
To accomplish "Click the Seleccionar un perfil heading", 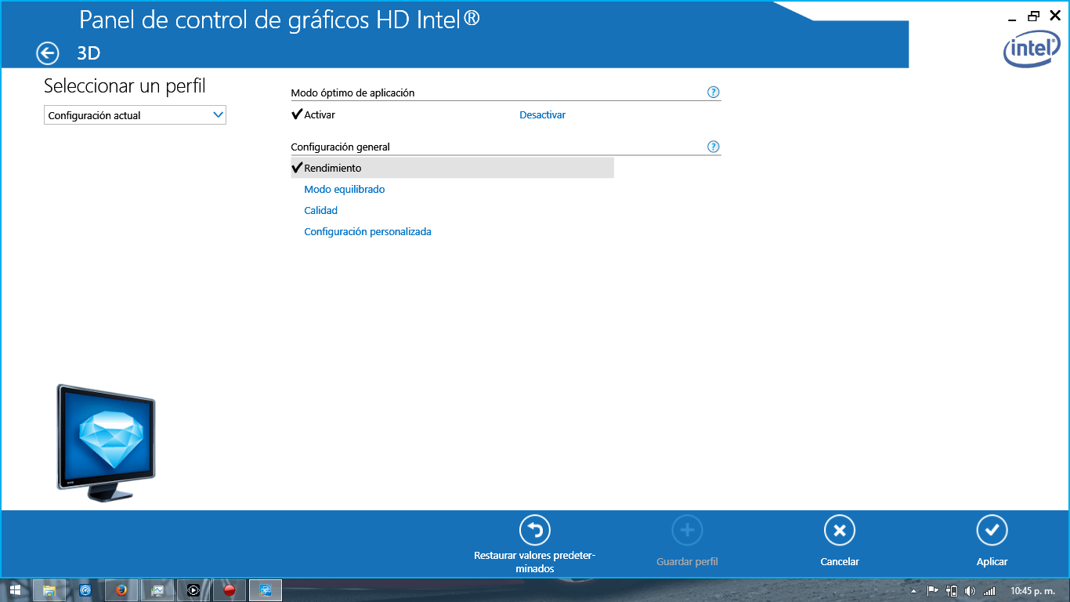I will click(x=125, y=85).
